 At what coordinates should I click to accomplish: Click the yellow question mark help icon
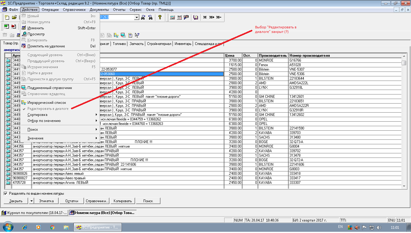pos(160,18)
